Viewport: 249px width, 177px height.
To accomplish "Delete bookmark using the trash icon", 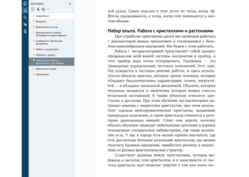I will tap(38, 9).
